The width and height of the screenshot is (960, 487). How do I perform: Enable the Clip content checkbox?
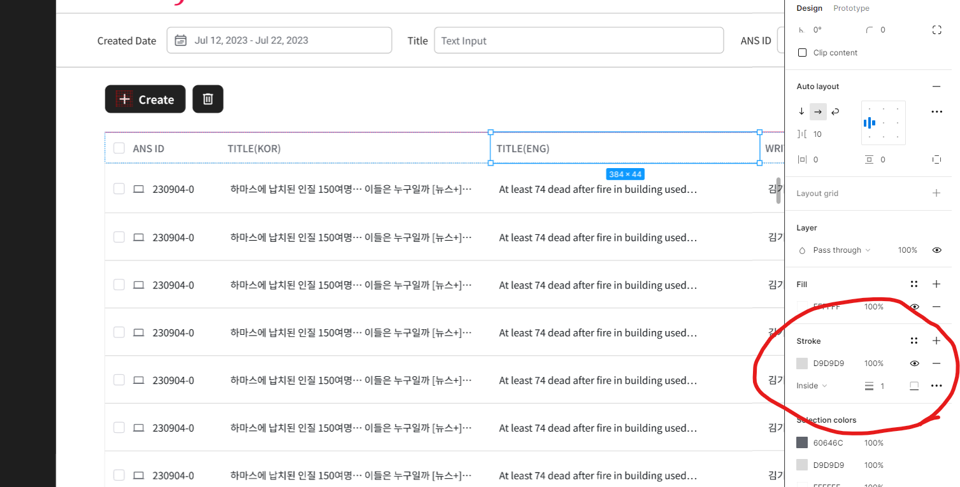click(x=802, y=53)
